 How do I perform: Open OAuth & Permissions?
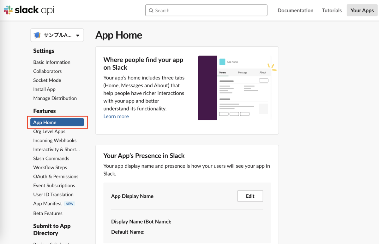[x=56, y=177]
